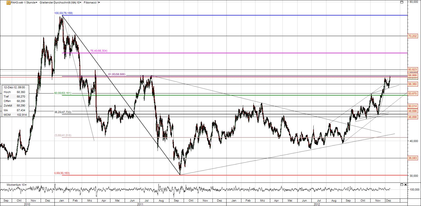The image size is (421, 206).
Task: Maximize the Momentum indicator panel
Action: point(402,185)
